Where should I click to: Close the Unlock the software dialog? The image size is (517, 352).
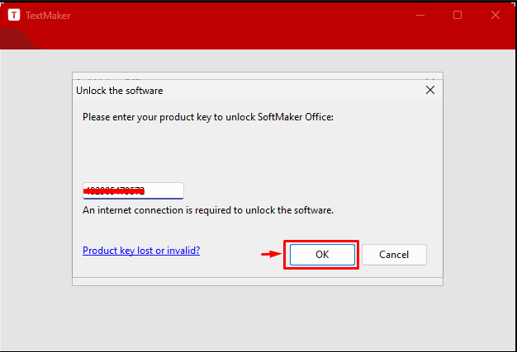pyautogui.click(x=430, y=90)
